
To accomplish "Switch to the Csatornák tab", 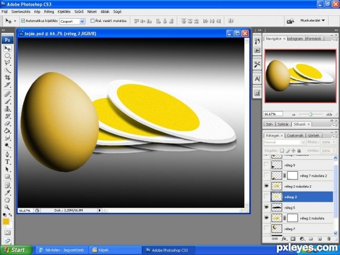I will click(x=295, y=135).
